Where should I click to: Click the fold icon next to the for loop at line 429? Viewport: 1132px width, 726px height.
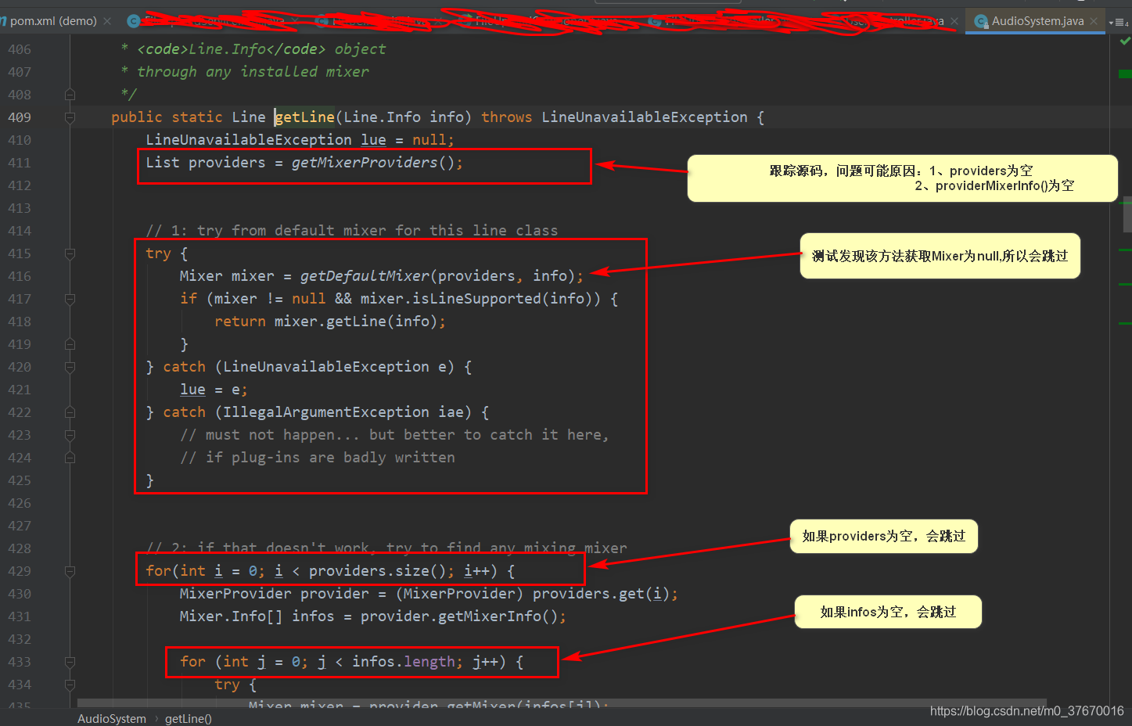coord(69,571)
